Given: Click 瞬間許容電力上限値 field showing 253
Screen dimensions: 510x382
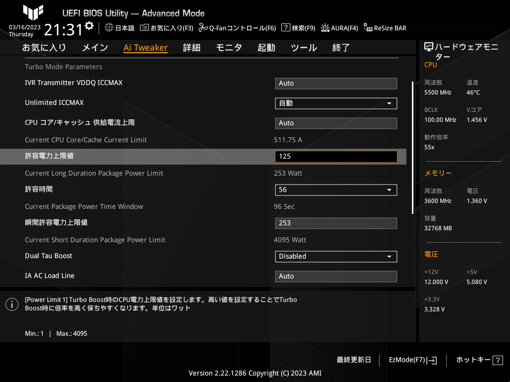Looking at the screenshot, I should 336,223.
